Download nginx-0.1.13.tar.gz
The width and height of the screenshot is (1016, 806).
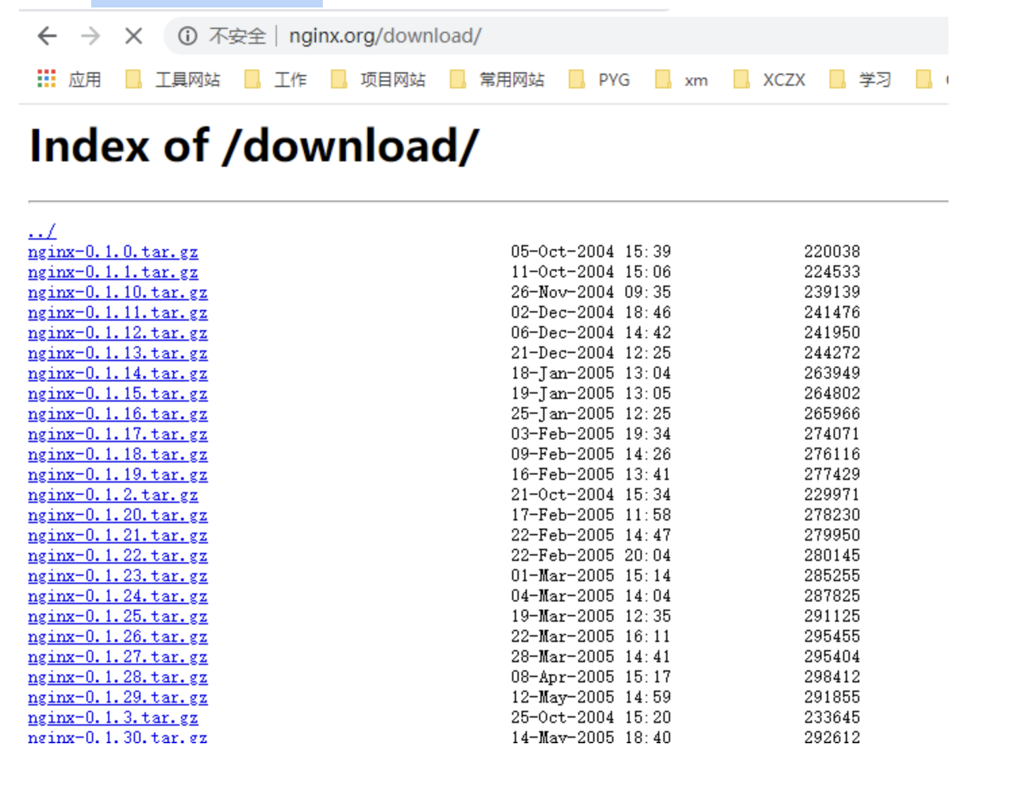pos(118,353)
